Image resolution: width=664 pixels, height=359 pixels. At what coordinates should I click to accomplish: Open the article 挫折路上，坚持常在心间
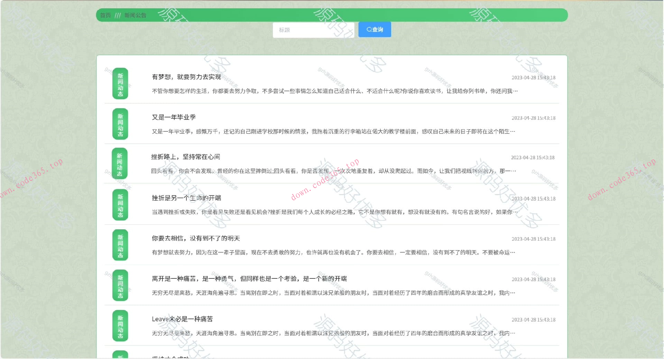pos(186,157)
